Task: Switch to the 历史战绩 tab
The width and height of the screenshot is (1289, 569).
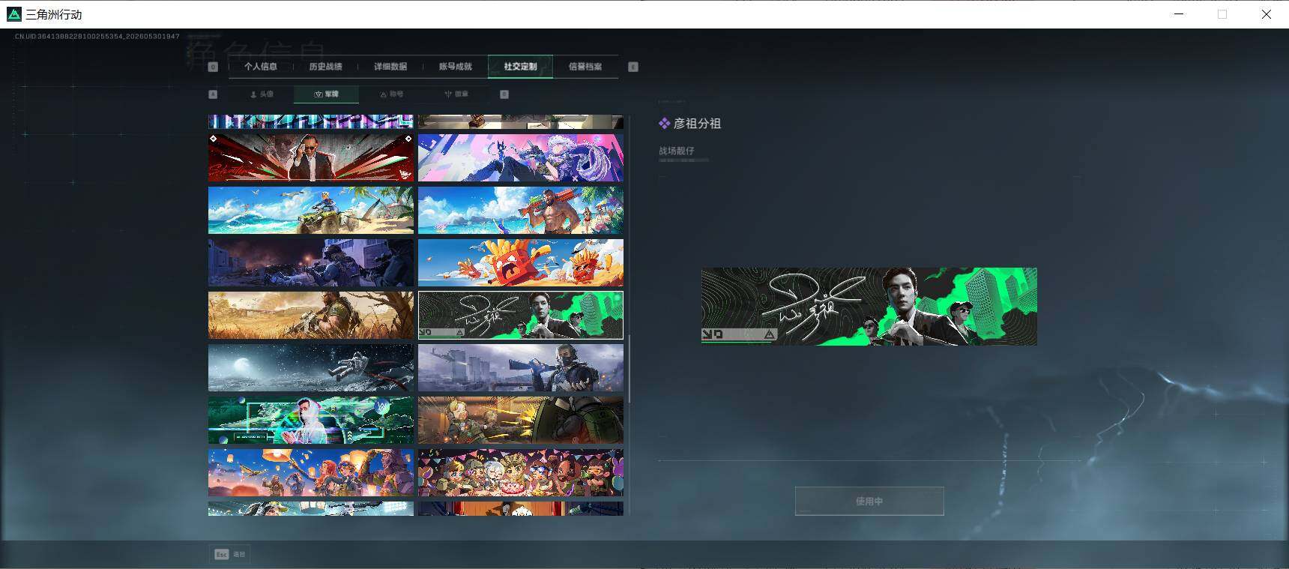Action: (325, 67)
